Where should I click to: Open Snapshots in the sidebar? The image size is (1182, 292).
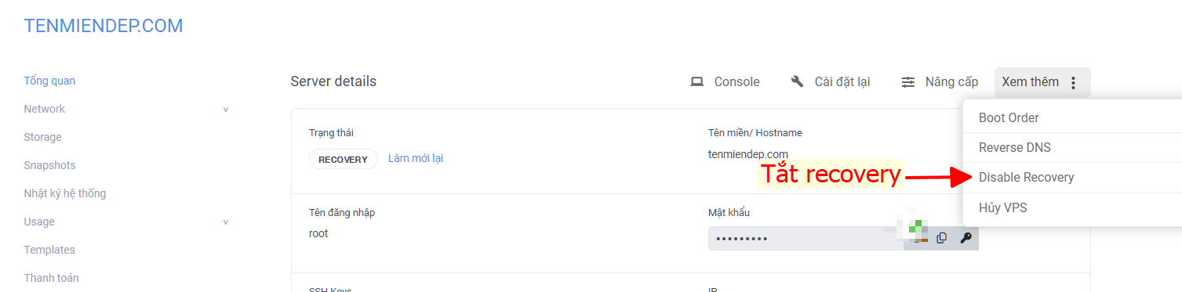[x=49, y=165]
